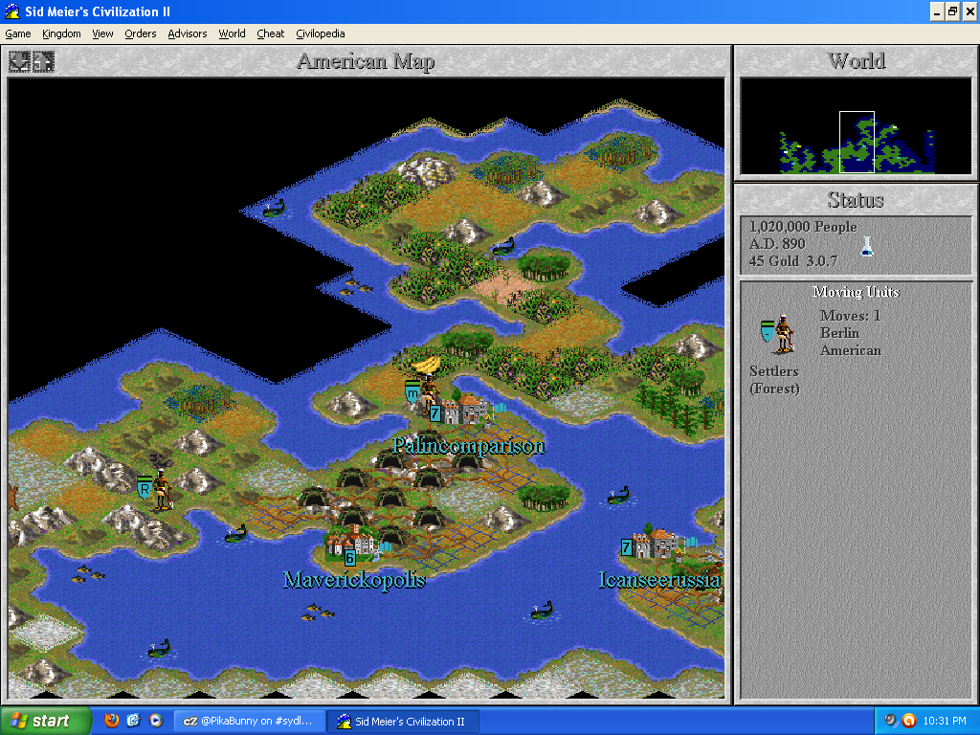Click the Settlers unit icon in Moving Units panel
Screen dimensions: 980x735
point(778,334)
